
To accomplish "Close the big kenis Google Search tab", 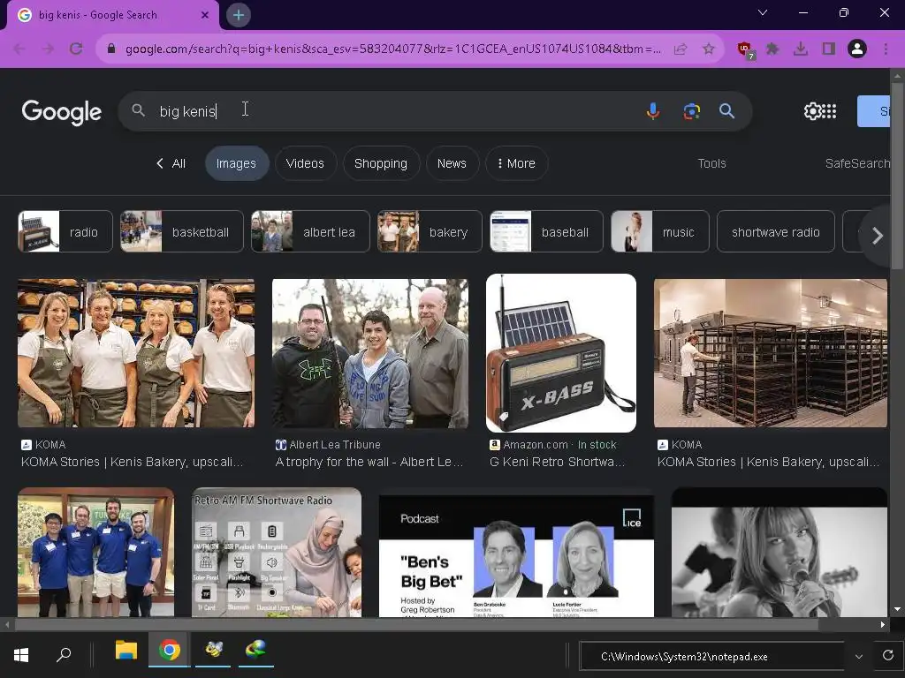I will coord(204,15).
